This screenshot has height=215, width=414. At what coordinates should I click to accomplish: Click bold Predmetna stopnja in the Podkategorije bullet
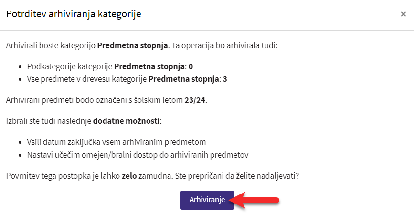tap(149, 66)
